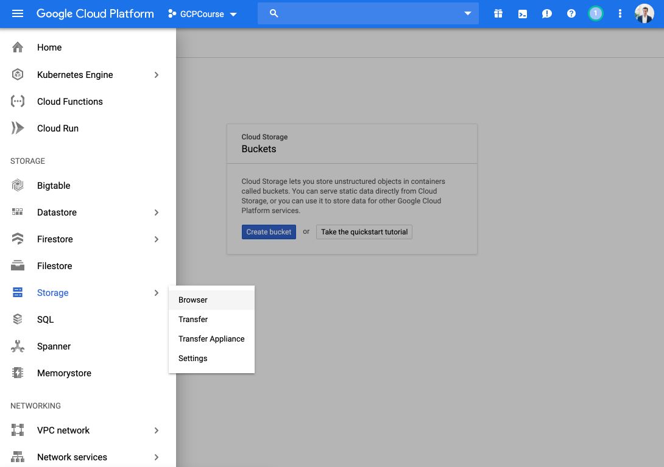This screenshot has width=664, height=467.
Task: Click the Datastore grid icon
Action: 18,212
